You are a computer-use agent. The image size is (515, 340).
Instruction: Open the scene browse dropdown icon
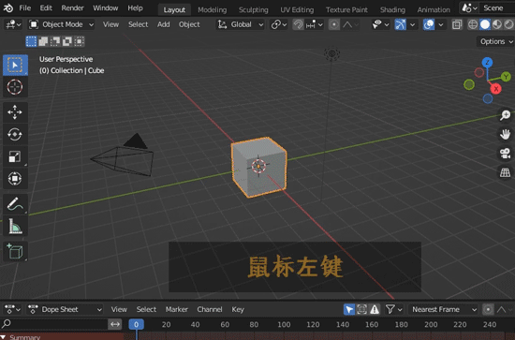469,7
